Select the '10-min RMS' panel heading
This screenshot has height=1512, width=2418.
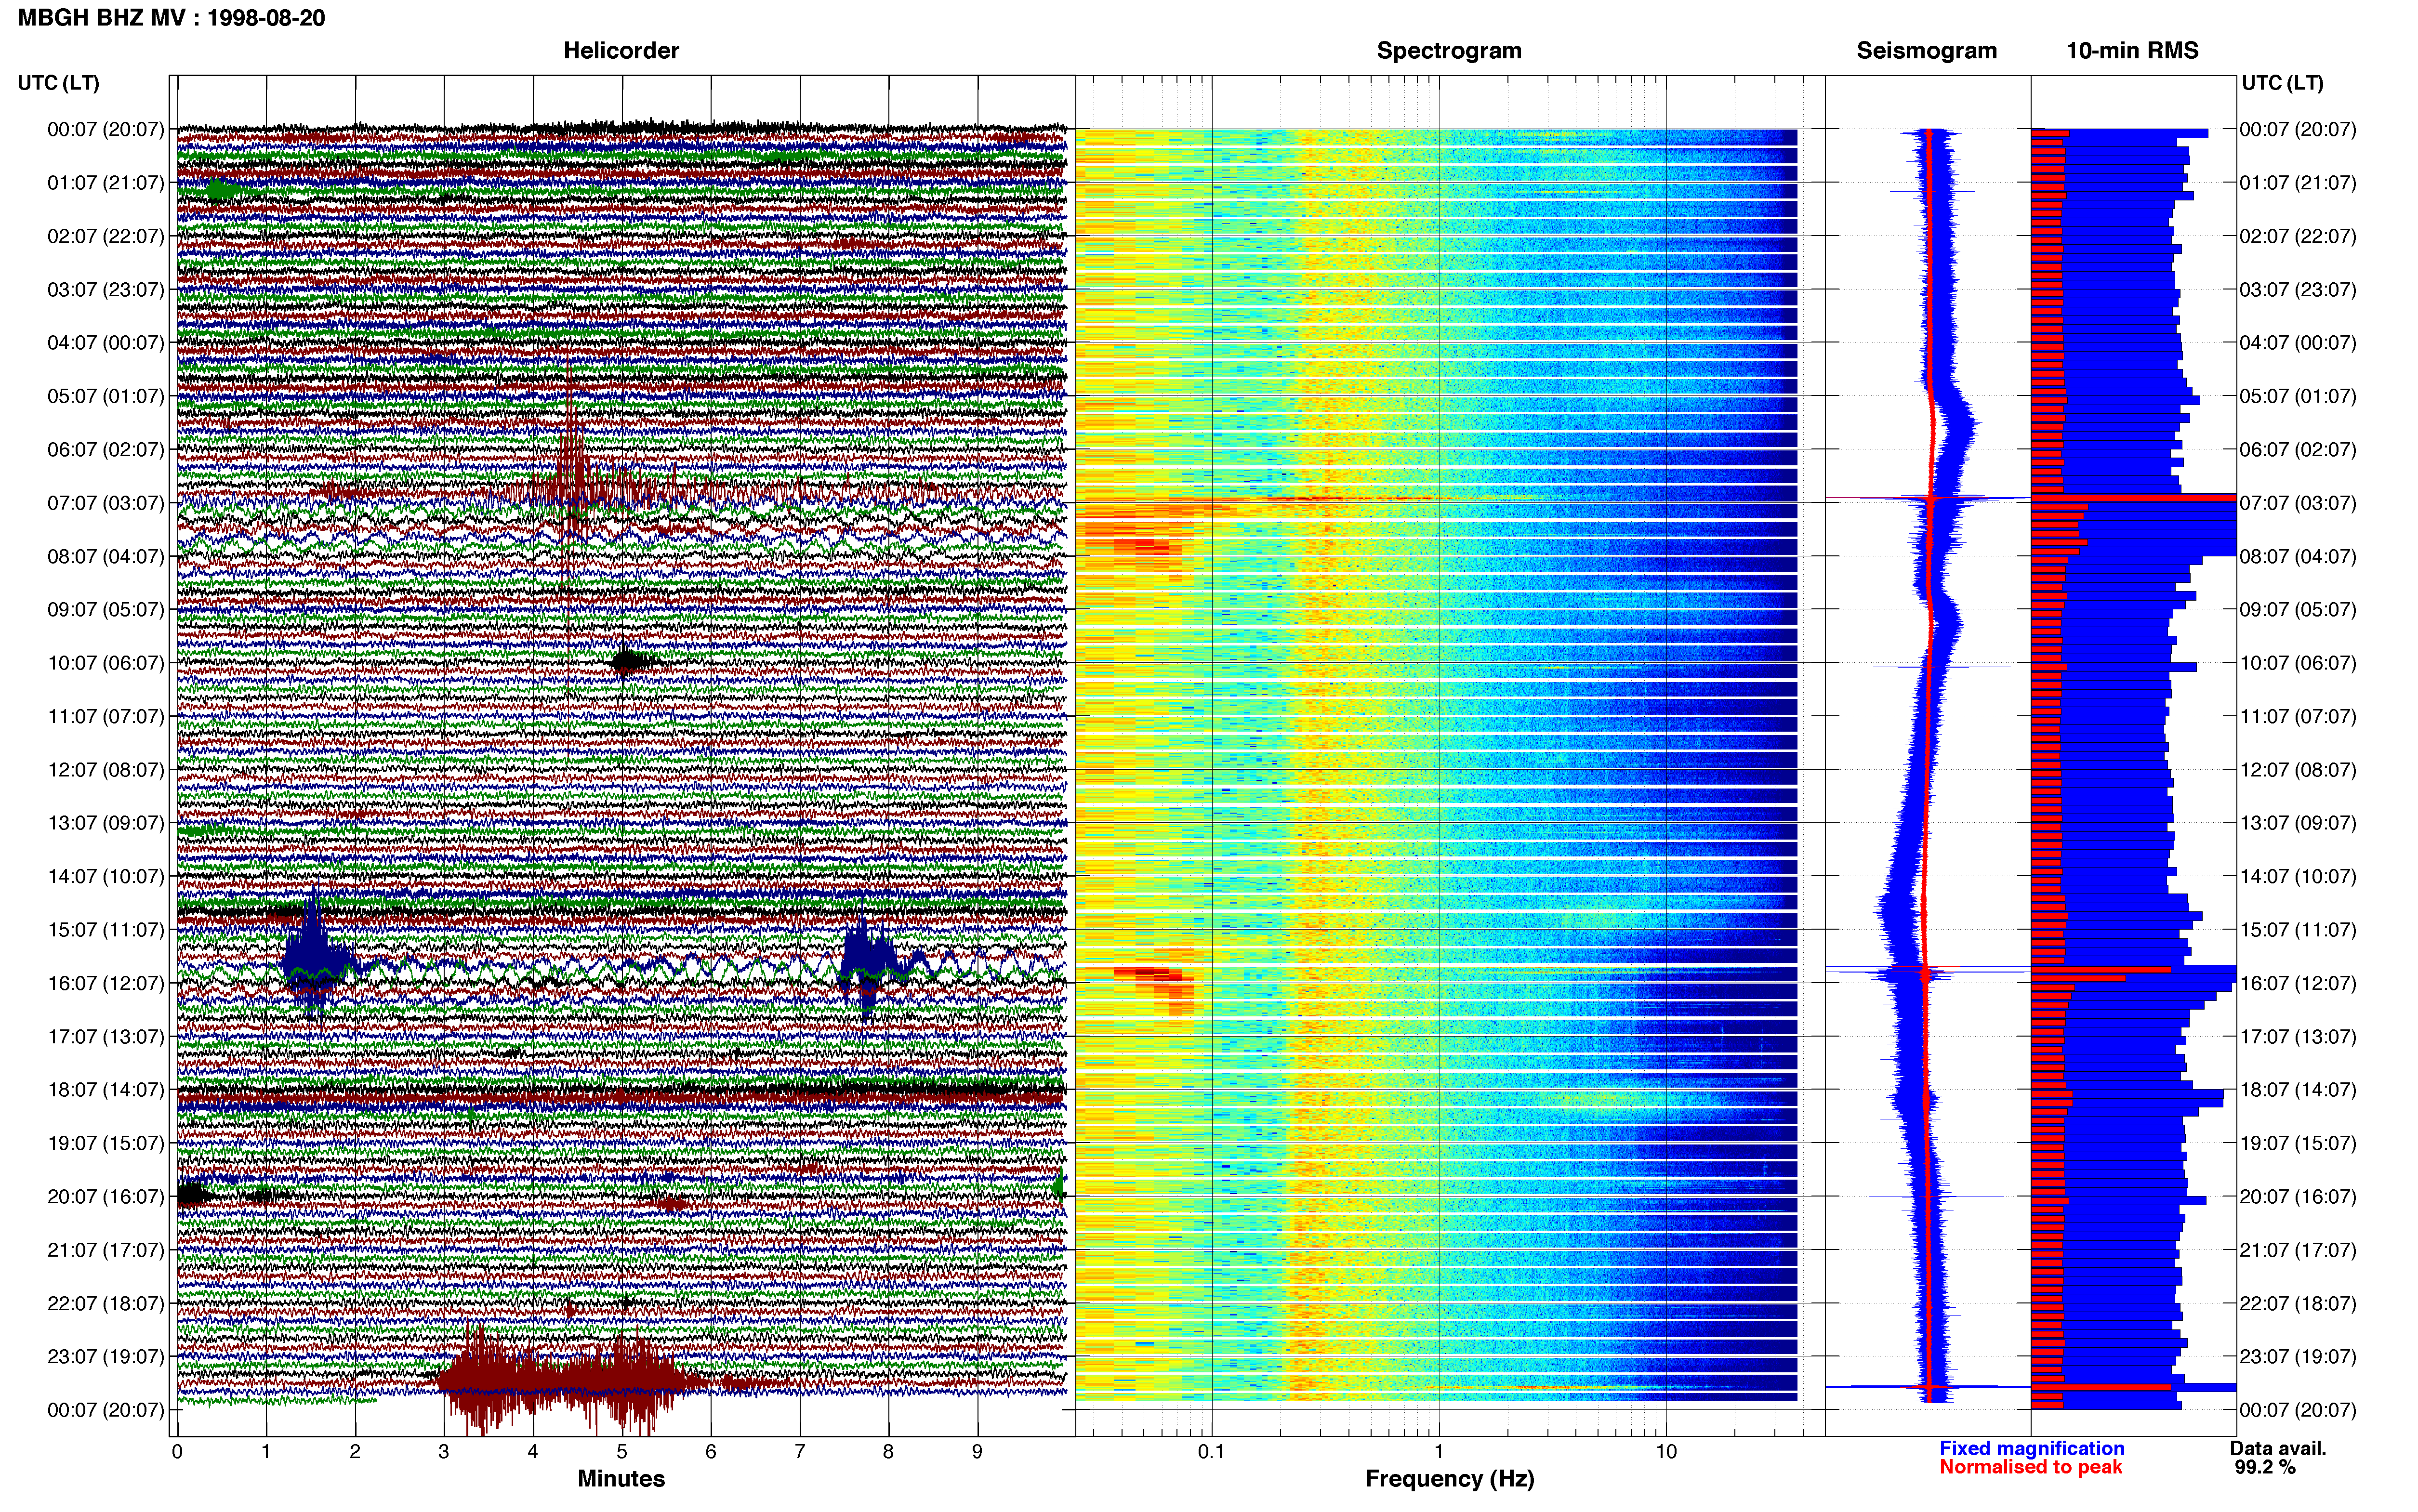pyautogui.click(x=2132, y=51)
